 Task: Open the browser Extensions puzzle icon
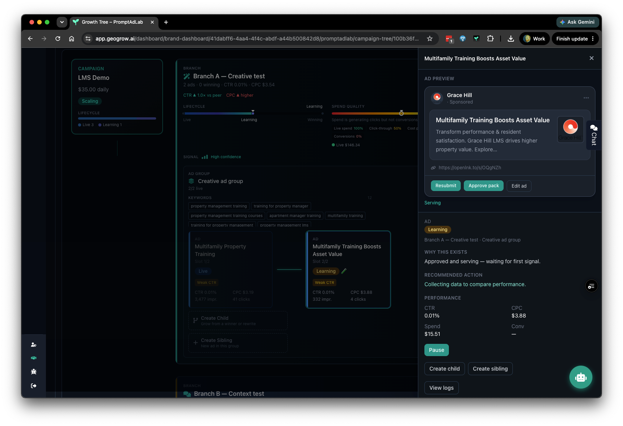490,39
